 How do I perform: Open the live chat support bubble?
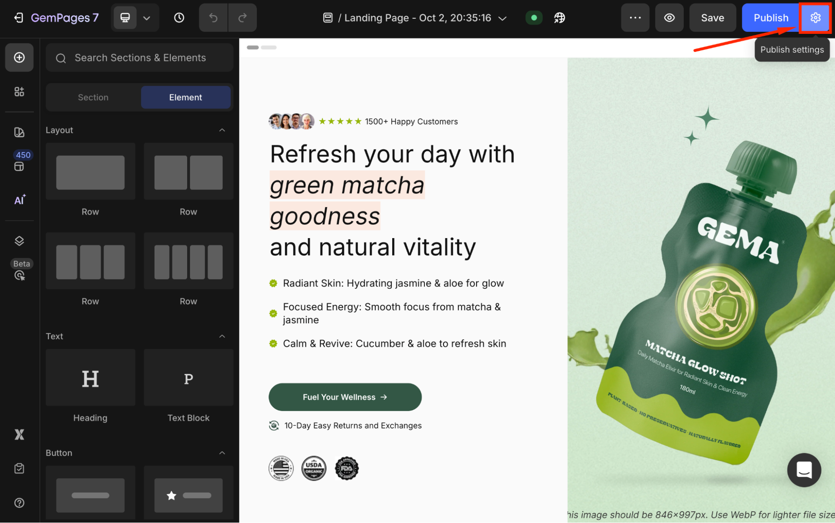click(804, 470)
